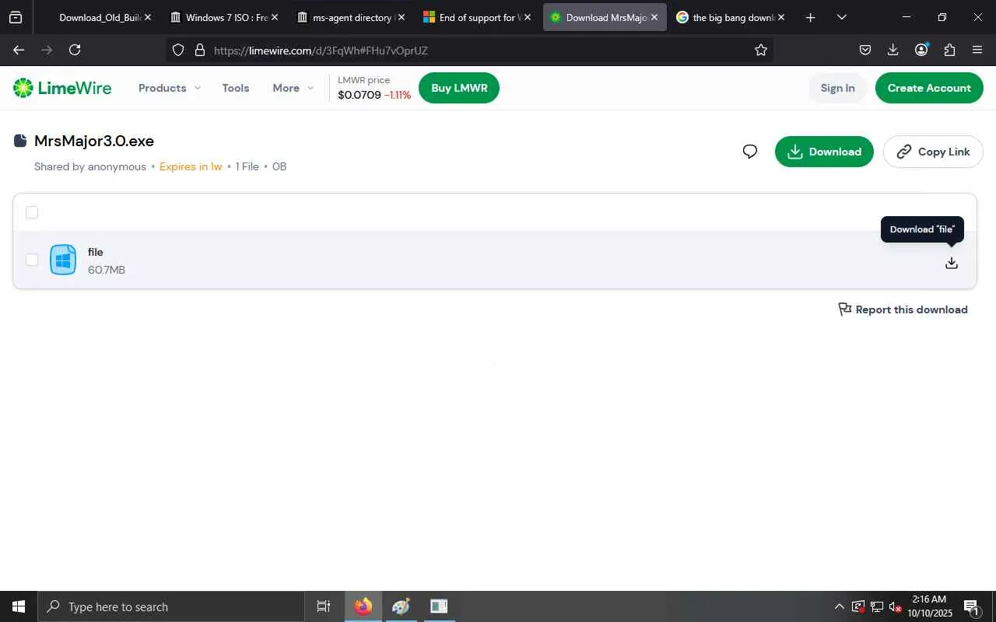
Task: Open the Save to Pocket icon
Action: point(865,50)
